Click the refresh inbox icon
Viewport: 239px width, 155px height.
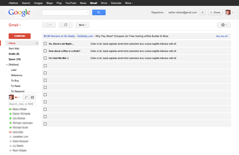coord(66,25)
